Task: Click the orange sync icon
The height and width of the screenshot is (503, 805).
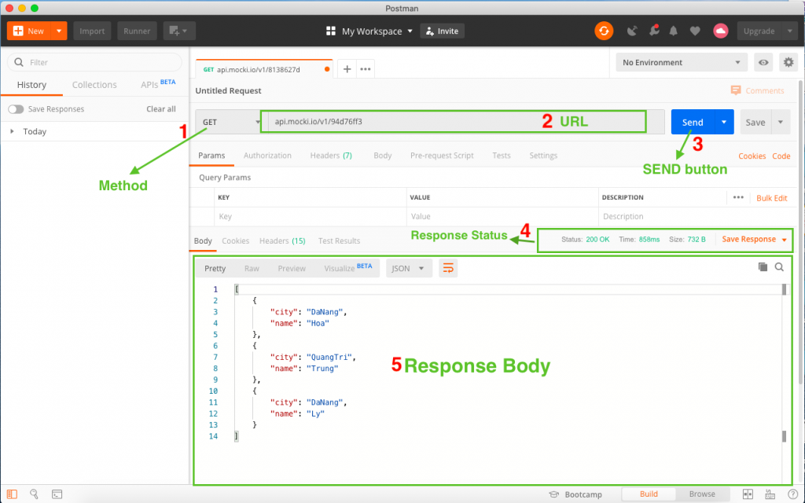Action: 604,31
